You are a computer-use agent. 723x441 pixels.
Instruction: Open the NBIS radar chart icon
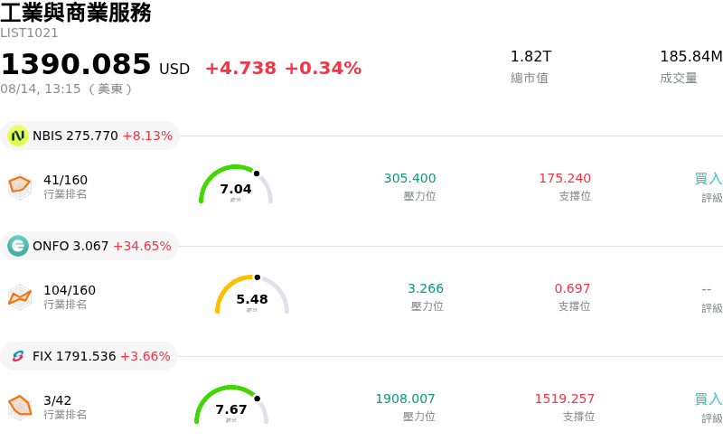(20, 187)
